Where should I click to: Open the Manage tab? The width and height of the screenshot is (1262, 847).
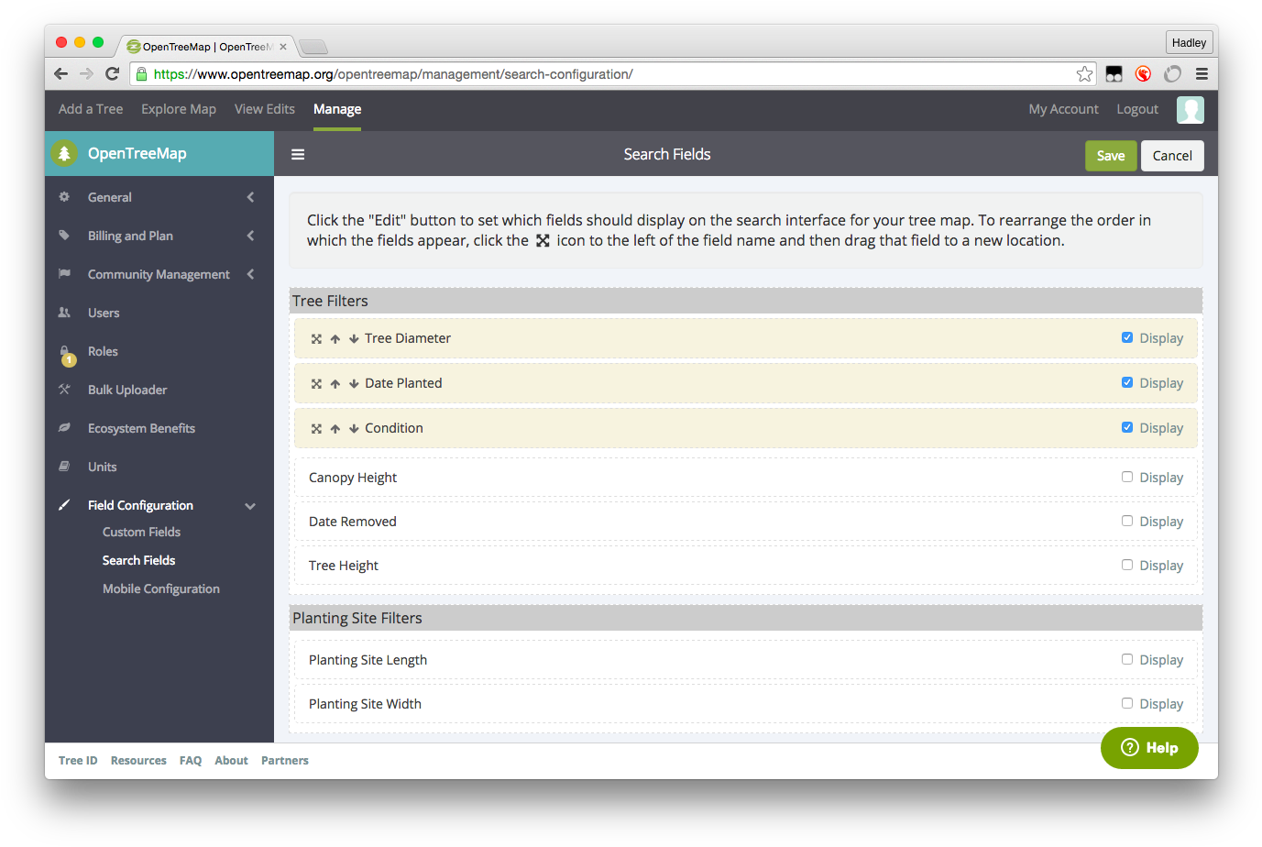337,109
